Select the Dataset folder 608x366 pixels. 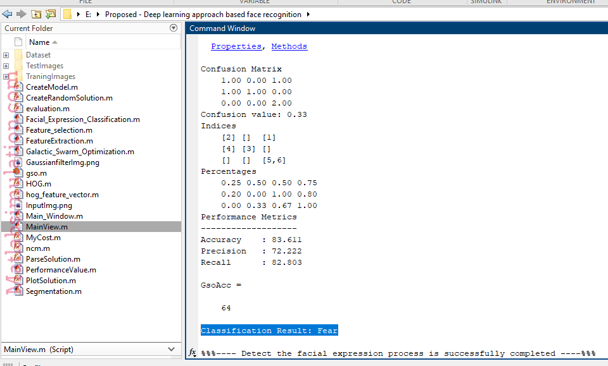38,55
